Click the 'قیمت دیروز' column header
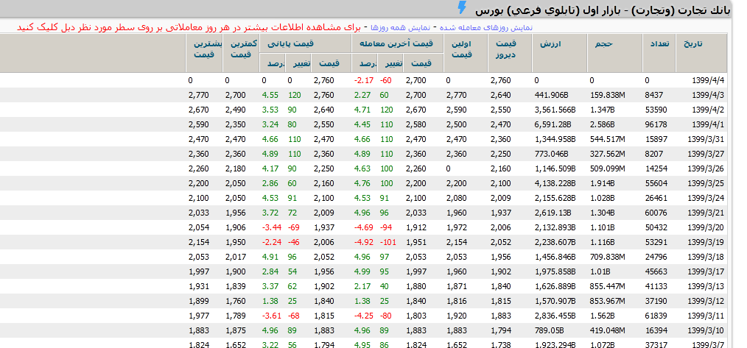Viewport: 747px width, 348px height. click(504, 49)
